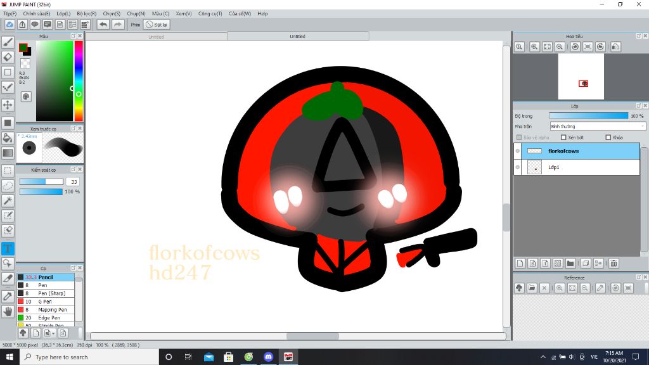Zoom out on the navigator panel
This screenshot has height=365, width=649.
point(560,47)
